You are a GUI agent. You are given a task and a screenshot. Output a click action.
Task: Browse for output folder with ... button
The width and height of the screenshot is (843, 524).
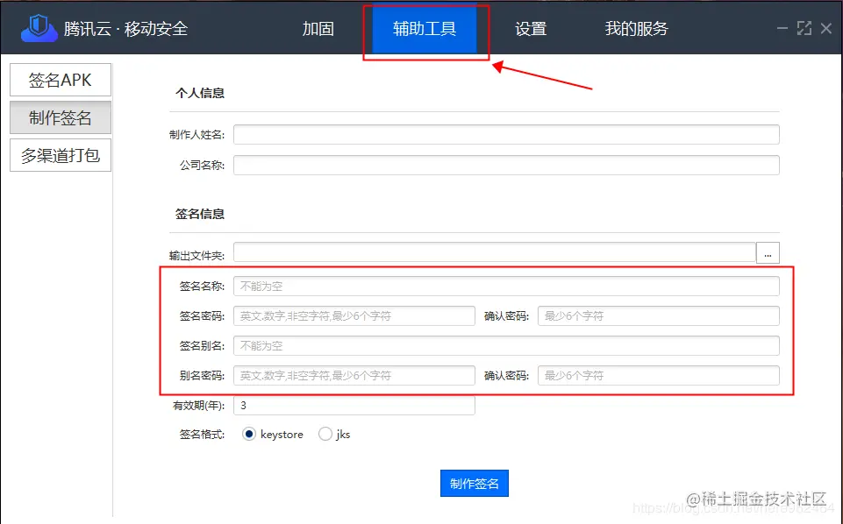pos(768,253)
